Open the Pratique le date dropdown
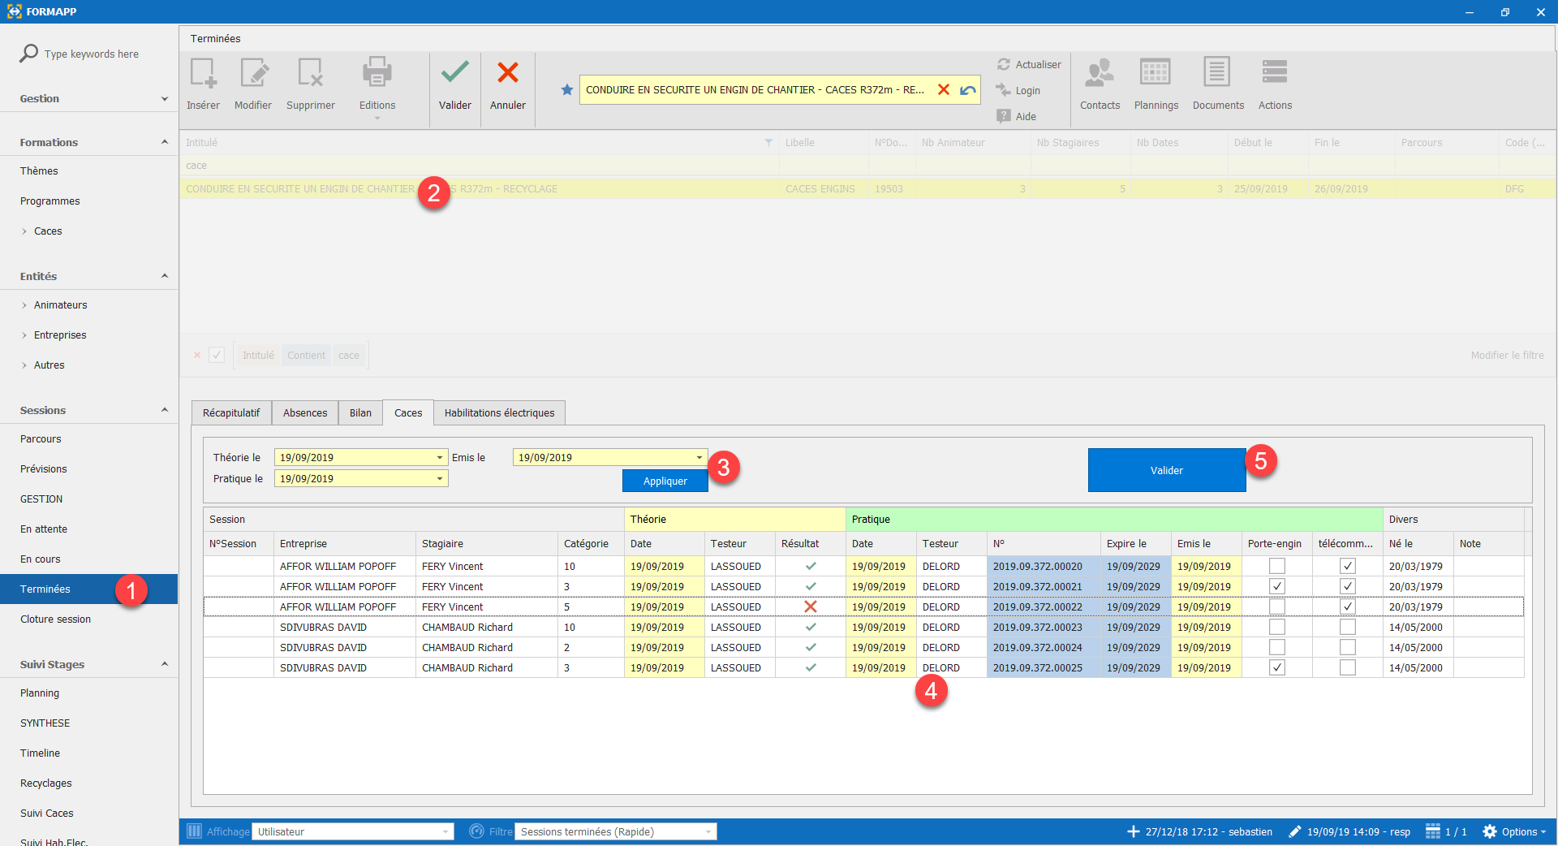The image size is (1558, 846). click(x=440, y=478)
